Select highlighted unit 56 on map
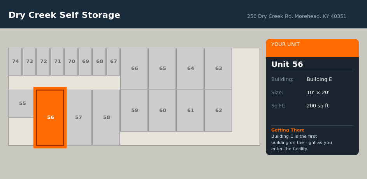The image size is (367, 179). point(50,118)
